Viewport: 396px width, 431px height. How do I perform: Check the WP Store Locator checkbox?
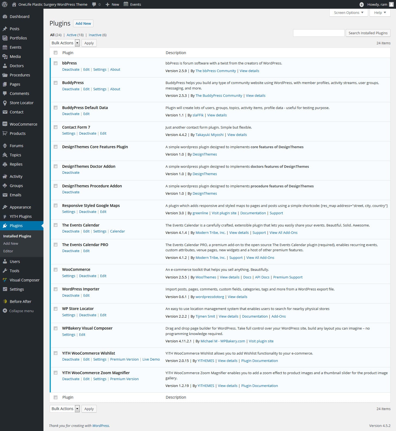pos(56,309)
